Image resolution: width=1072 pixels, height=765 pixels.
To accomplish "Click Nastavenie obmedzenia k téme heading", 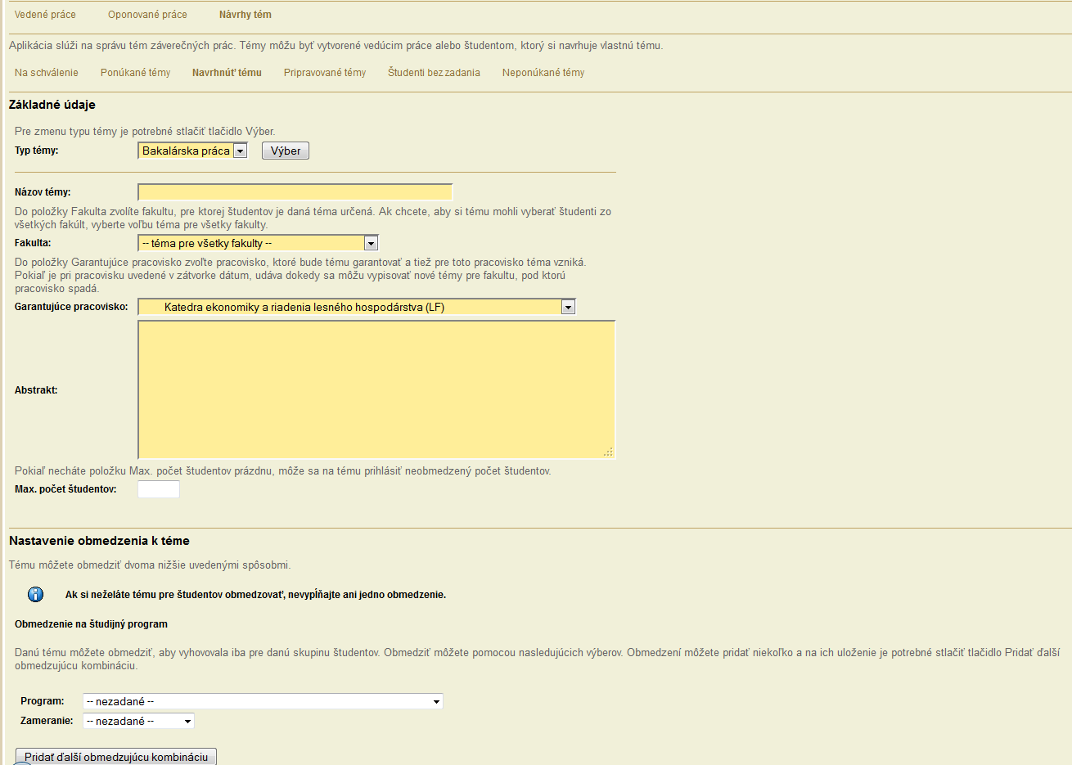I will pos(99,541).
